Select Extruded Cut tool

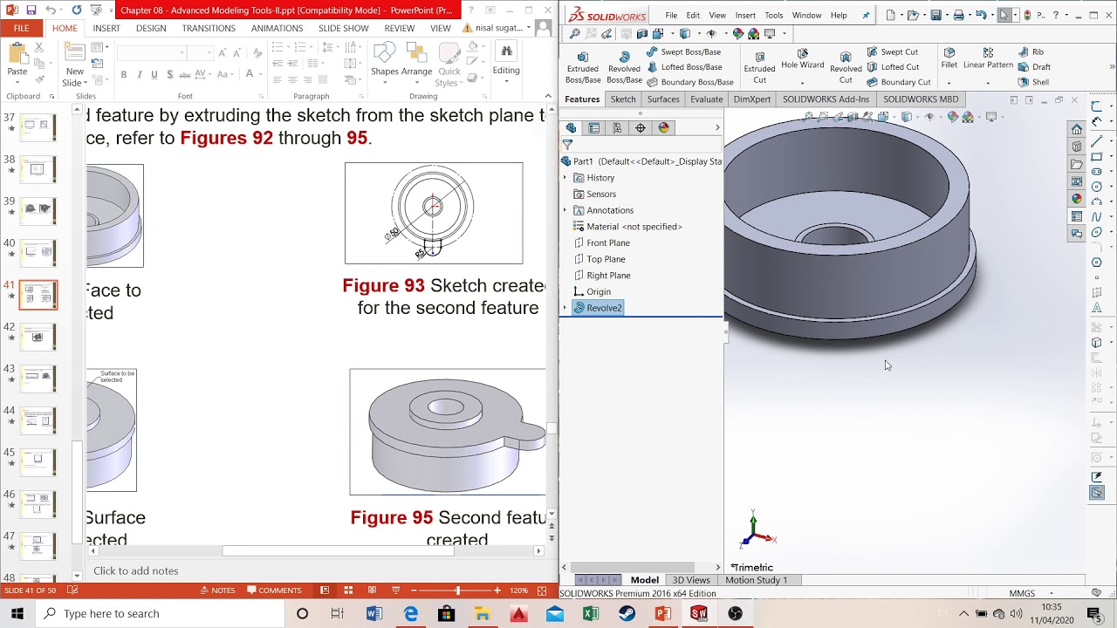pos(759,67)
